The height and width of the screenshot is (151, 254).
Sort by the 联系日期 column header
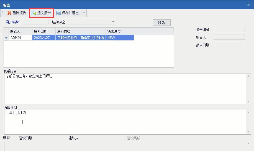(44, 31)
